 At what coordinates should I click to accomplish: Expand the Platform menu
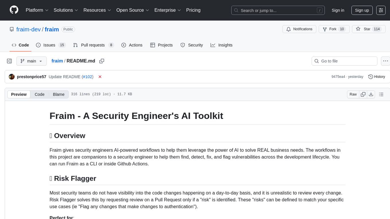tap(37, 10)
